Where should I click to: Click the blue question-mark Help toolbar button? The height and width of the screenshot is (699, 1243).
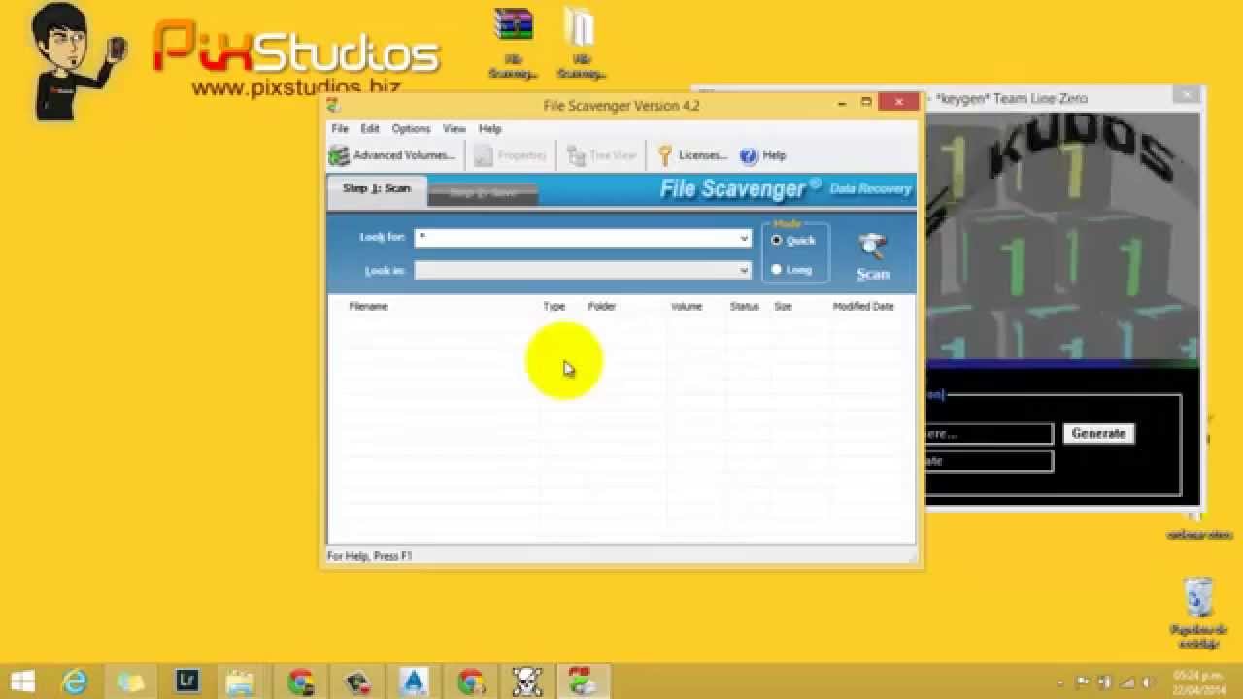tap(763, 155)
